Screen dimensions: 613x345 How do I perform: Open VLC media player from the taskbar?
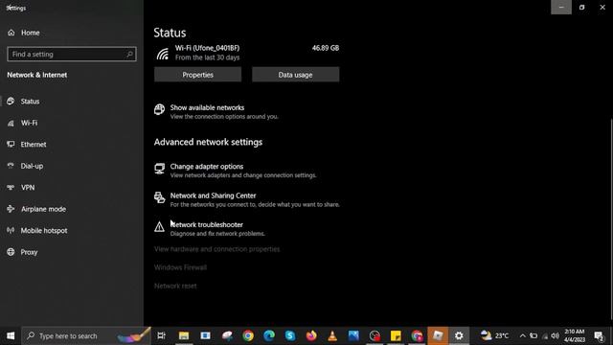(x=332, y=335)
